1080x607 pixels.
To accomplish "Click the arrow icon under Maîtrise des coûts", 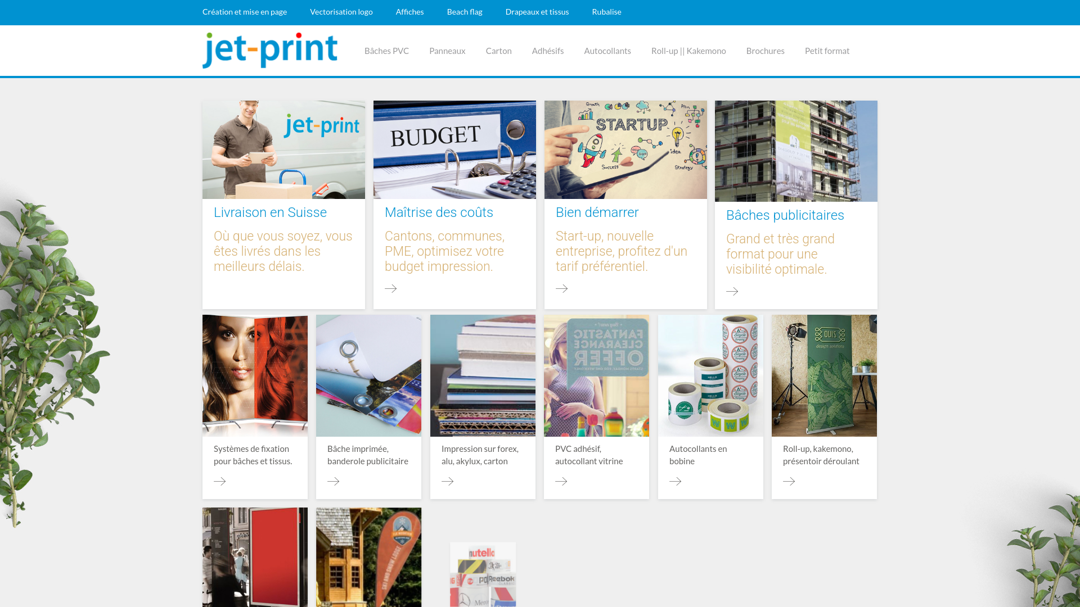I will point(391,288).
